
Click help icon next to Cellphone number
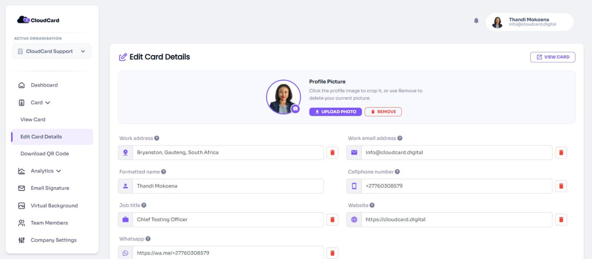(397, 172)
